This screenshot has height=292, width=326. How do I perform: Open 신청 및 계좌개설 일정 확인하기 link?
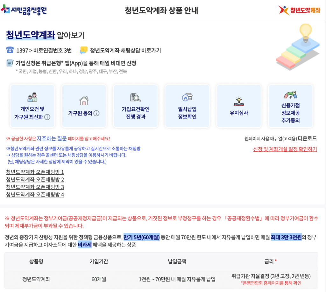[x=285, y=149]
